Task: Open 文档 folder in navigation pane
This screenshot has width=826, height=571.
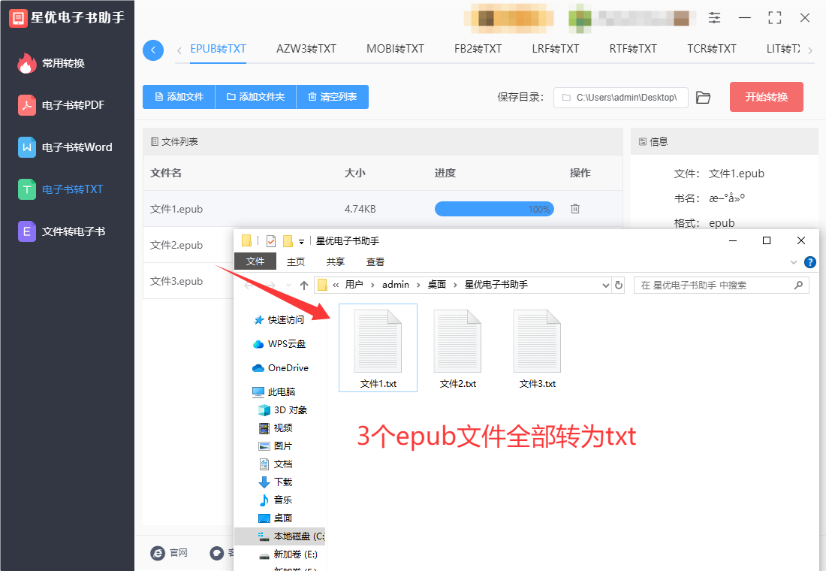Action: 276,464
